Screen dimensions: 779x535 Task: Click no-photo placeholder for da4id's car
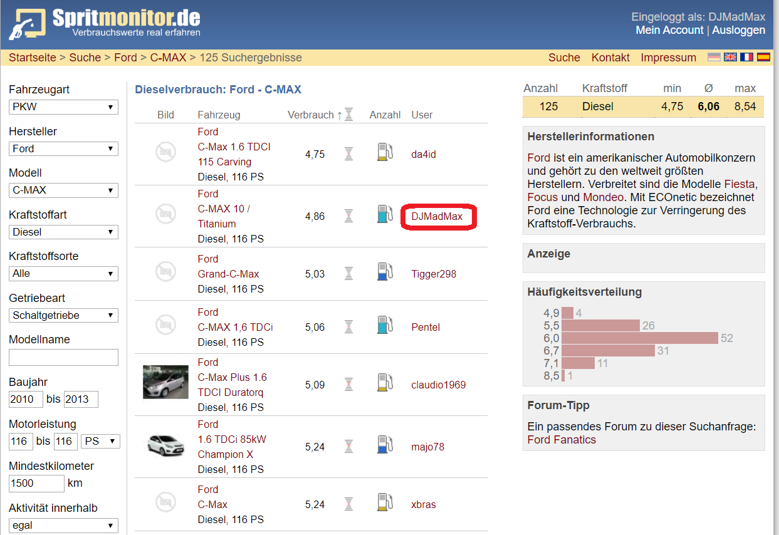pyautogui.click(x=165, y=152)
